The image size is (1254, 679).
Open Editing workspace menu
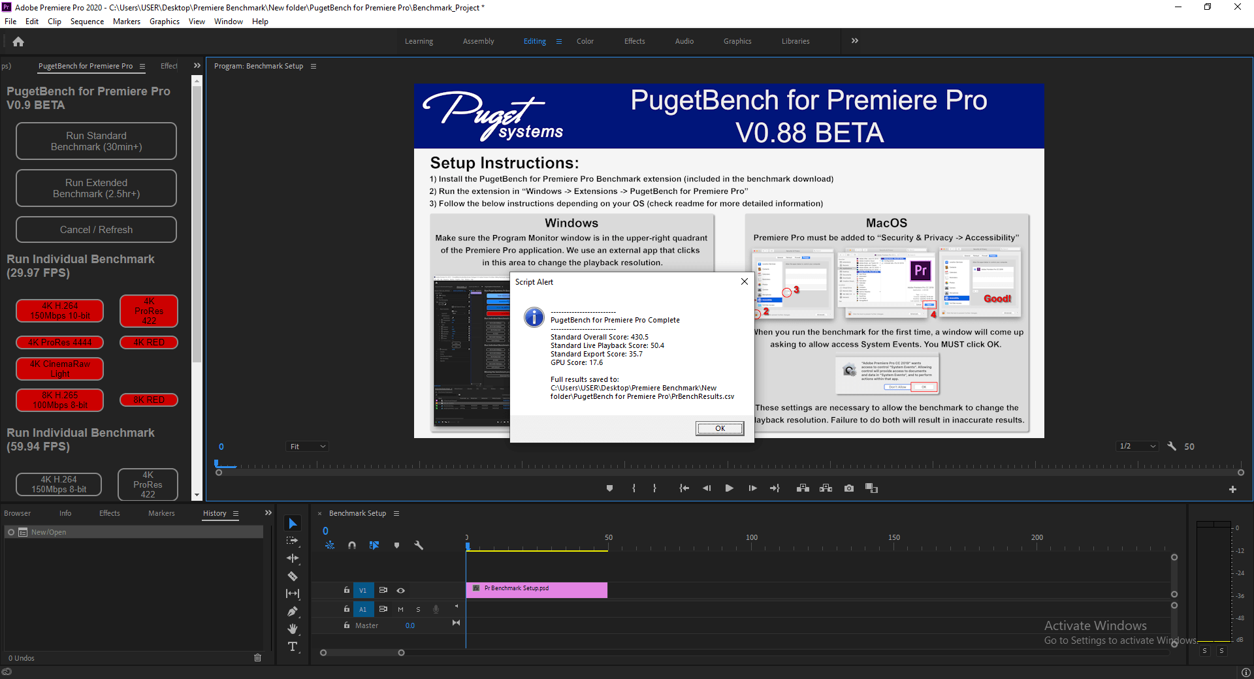point(559,42)
